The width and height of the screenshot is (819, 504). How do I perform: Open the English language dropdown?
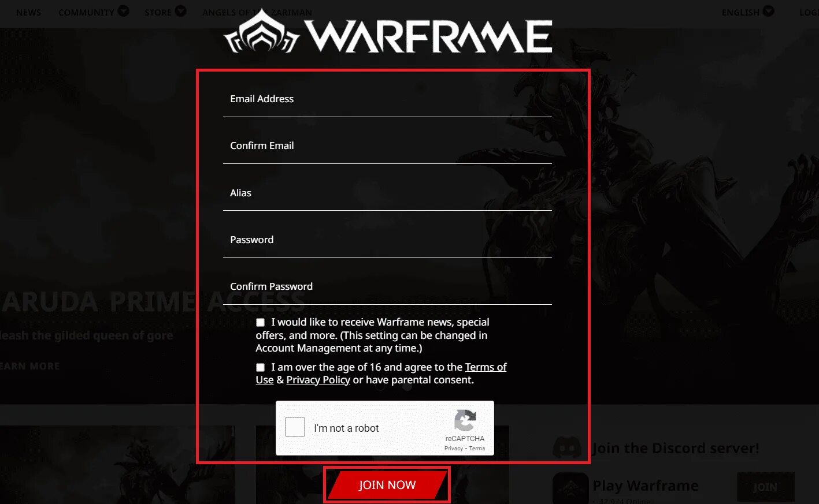pos(747,12)
